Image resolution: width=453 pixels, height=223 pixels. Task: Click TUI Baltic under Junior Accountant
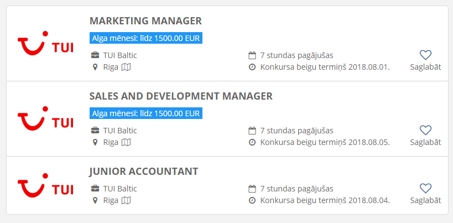120,188
